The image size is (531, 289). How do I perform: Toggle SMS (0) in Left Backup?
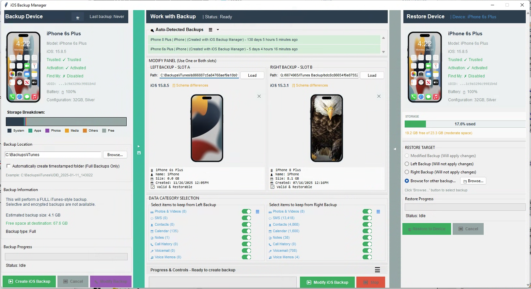point(246,218)
